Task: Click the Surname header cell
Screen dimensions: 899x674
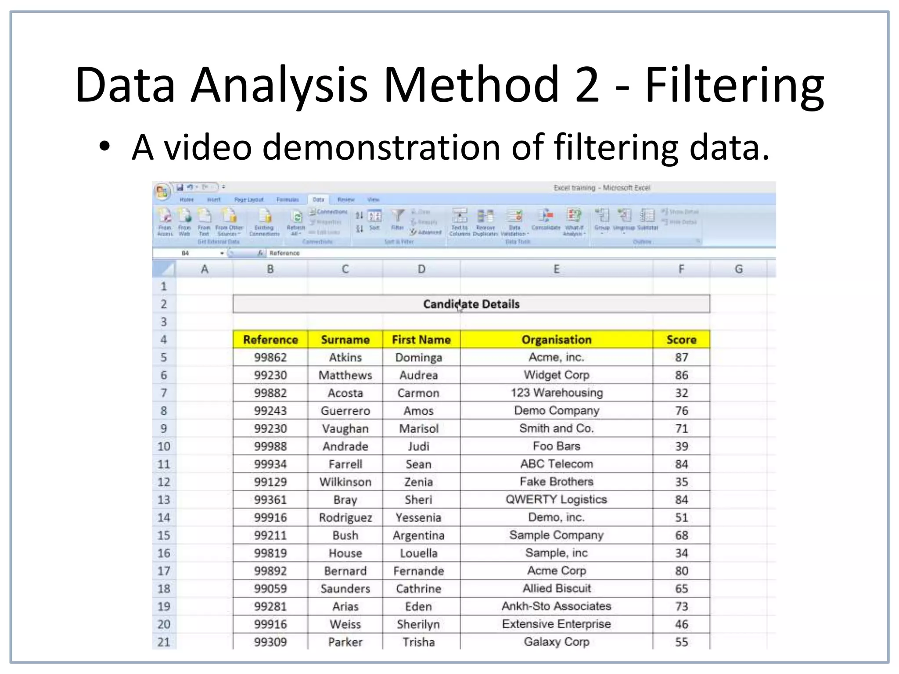Action: click(345, 340)
